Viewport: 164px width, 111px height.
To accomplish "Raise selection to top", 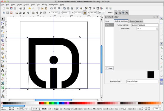I will click(44, 13).
